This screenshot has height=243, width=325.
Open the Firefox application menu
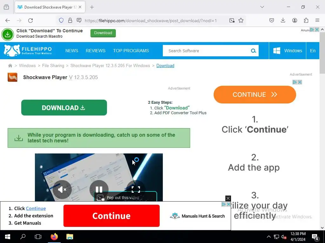click(x=317, y=20)
